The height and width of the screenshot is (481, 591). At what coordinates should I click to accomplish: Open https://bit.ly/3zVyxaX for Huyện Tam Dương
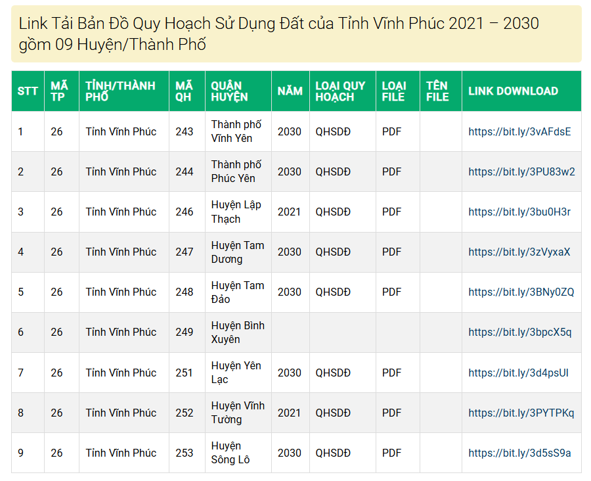coord(521,252)
